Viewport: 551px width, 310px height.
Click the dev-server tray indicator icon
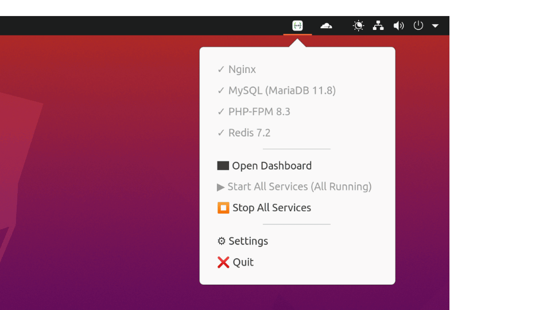(297, 26)
